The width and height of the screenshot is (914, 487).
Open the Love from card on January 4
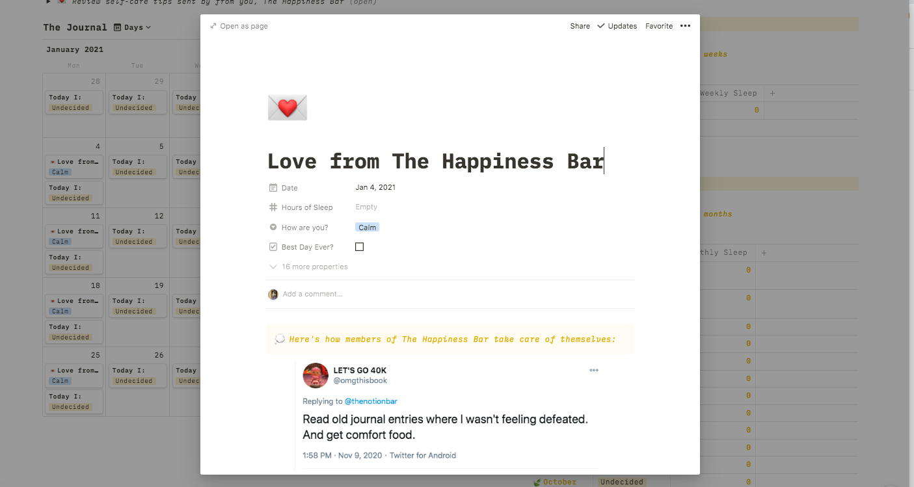(74, 166)
